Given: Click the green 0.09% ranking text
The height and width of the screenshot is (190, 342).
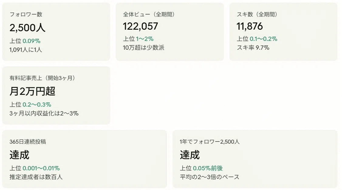Looking at the screenshot, I should click(x=31, y=41).
